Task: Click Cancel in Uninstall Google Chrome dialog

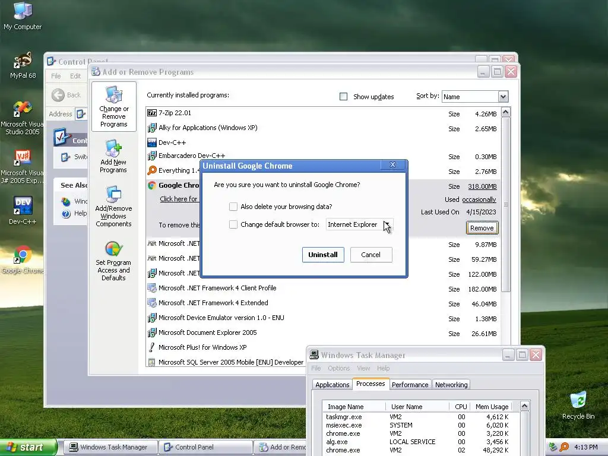Action: point(371,255)
